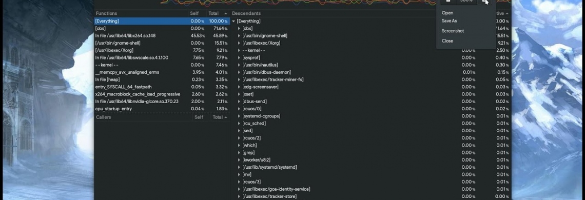Viewport: 585px width, 200px height.
Task: Expand the [obs] descendants row
Action: tap(239, 28)
